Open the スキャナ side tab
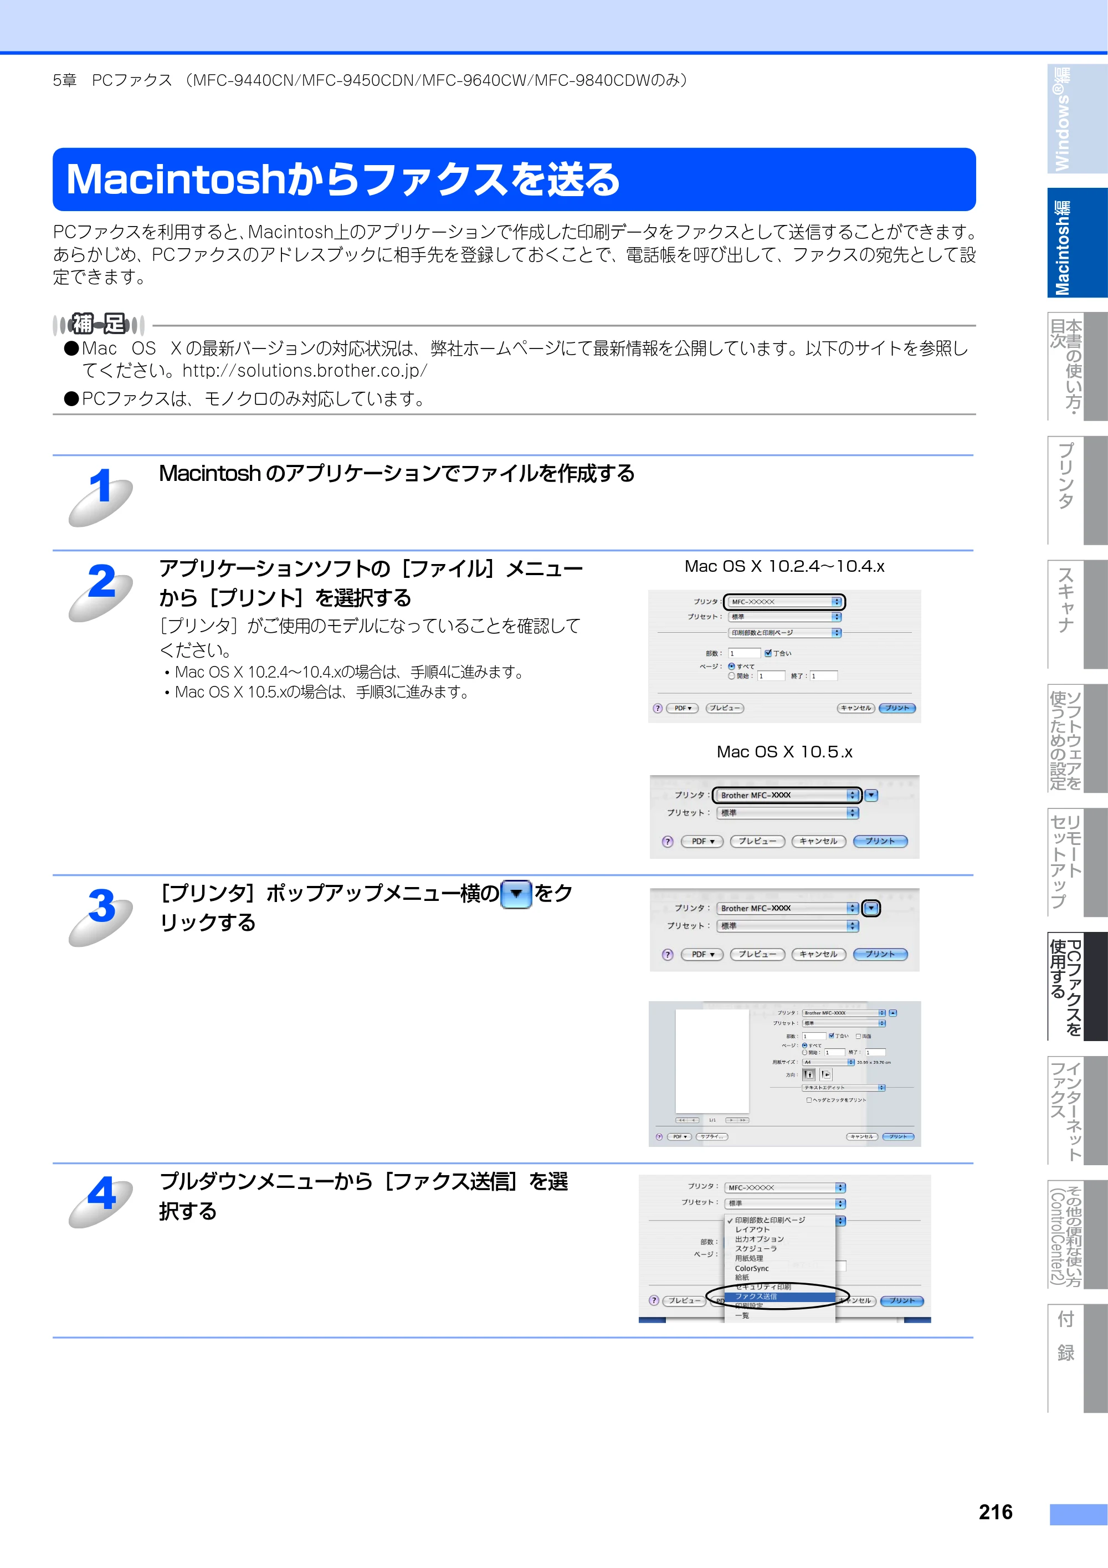The width and height of the screenshot is (1108, 1568). 1076,614
